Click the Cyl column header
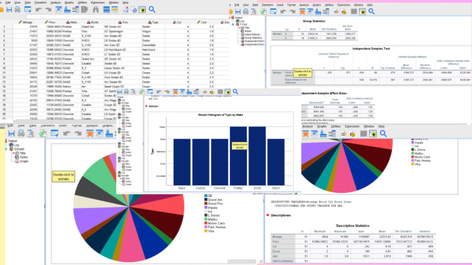 click(177, 22)
